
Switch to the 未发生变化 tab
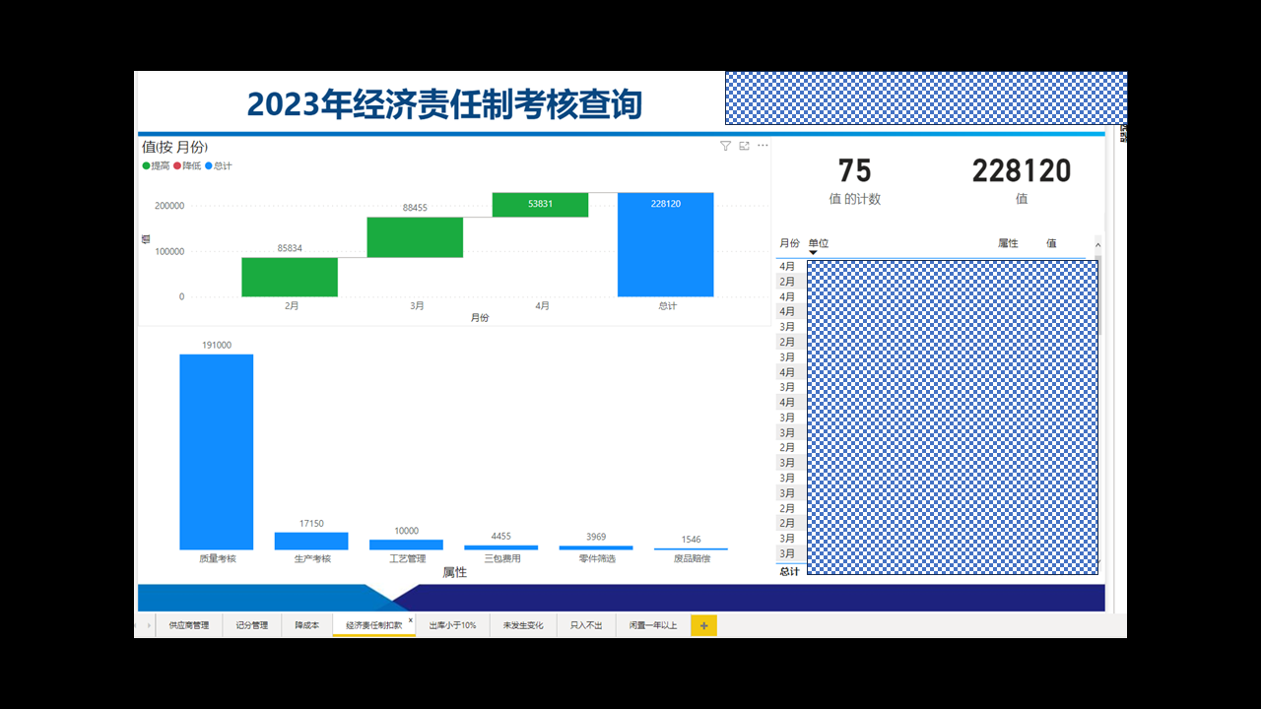523,625
